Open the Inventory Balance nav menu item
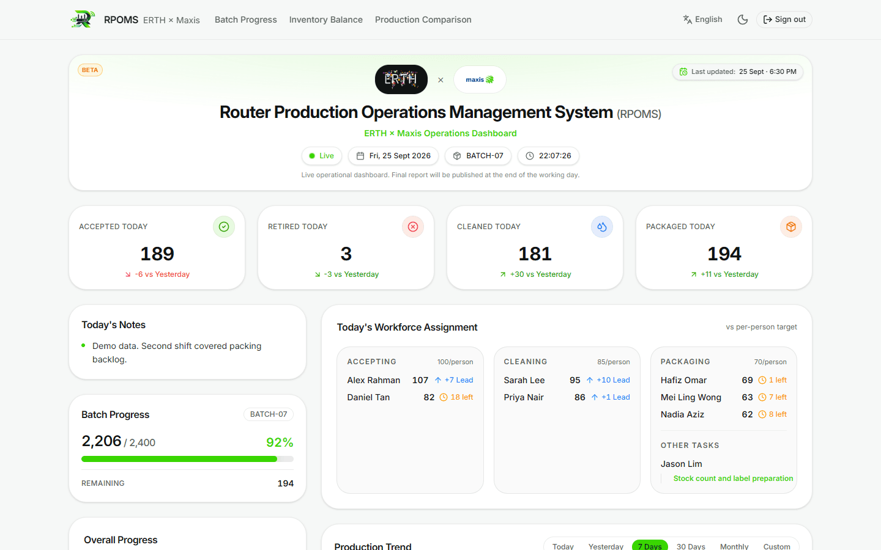The height and width of the screenshot is (550, 881). (326, 20)
